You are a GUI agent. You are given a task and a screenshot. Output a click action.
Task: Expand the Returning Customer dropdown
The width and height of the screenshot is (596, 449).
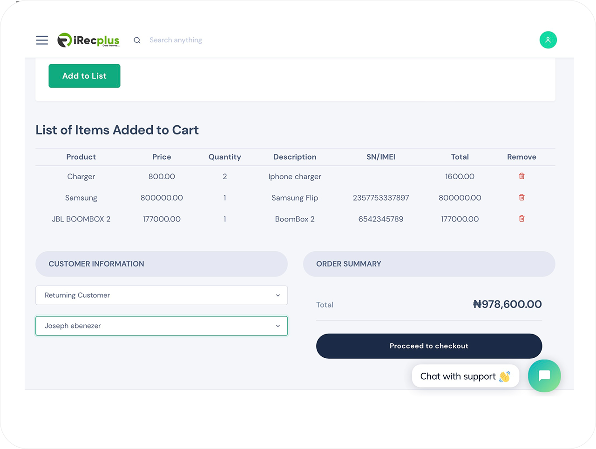click(x=162, y=295)
